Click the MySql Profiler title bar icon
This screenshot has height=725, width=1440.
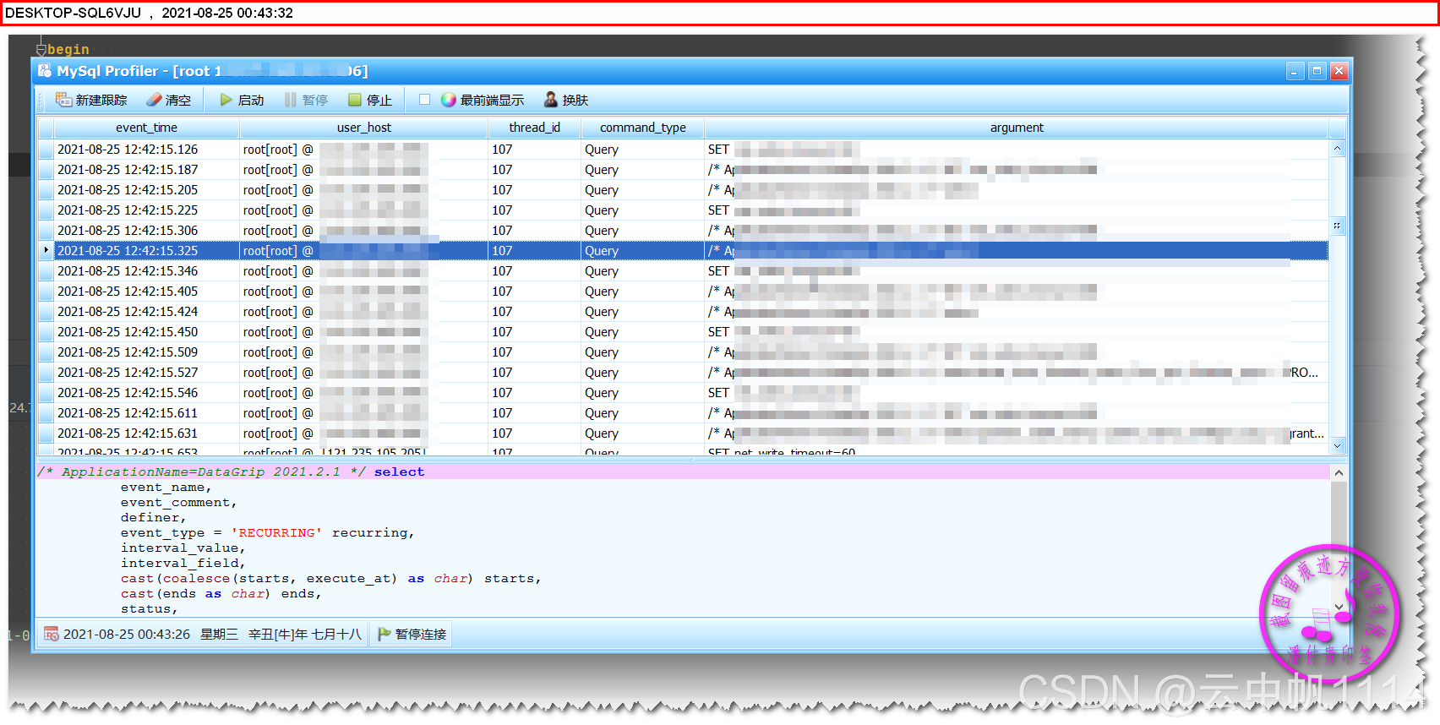[x=45, y=71]
